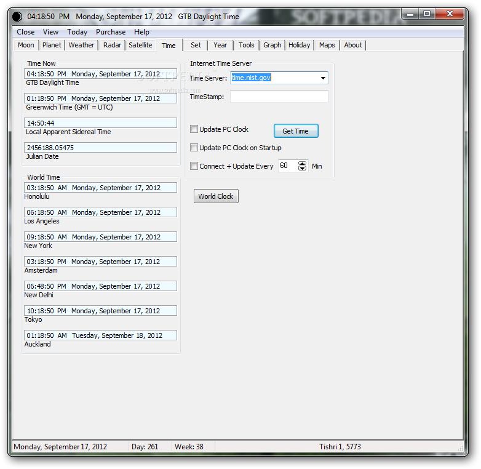
Task: Switch to the Holiday tab
Action: pyautogui.click(x=300, y=45)
